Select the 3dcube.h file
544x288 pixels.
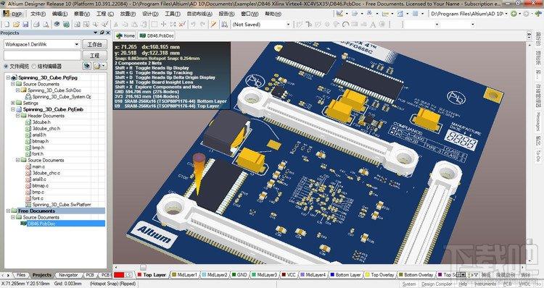click(x=41, y=122)
